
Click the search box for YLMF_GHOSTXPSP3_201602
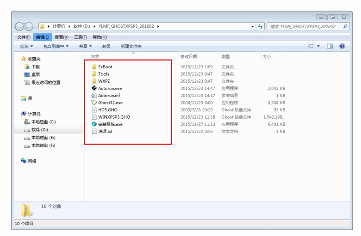point(305,27)
